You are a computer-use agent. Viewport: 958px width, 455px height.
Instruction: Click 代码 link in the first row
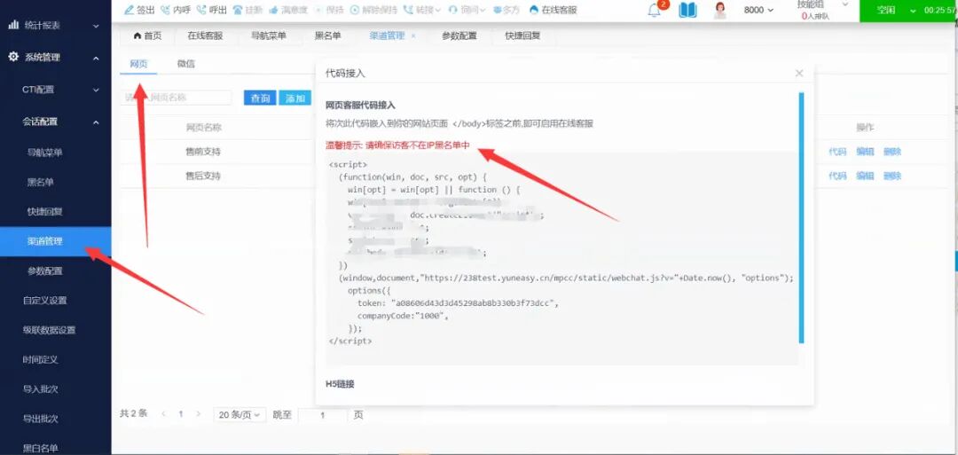click(837, 152)
